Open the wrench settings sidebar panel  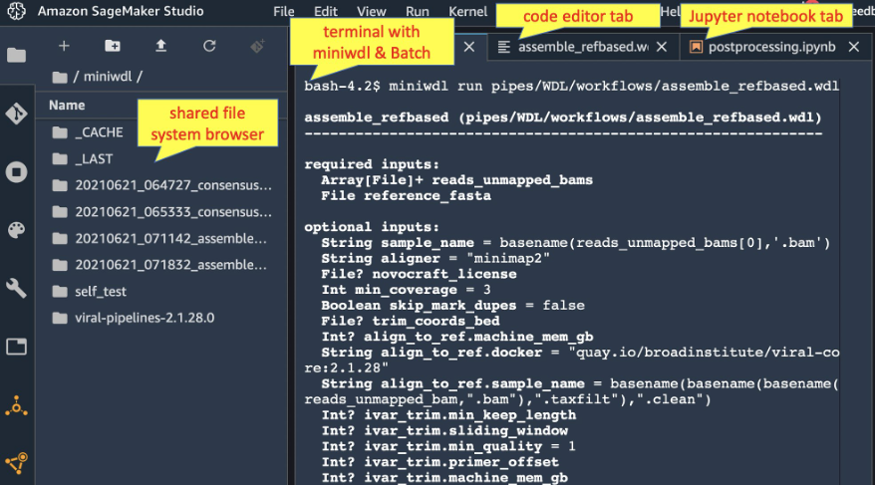click(x=16, y=289)
